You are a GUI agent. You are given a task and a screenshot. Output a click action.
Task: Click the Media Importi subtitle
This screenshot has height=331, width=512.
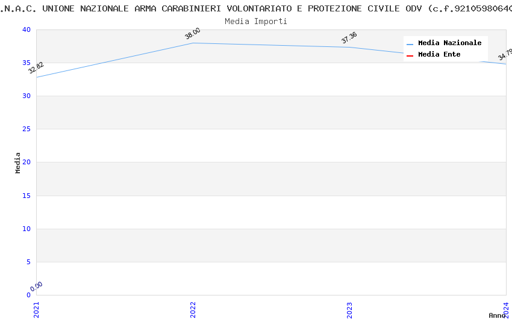pyautogui.click(x=256, y=22)
